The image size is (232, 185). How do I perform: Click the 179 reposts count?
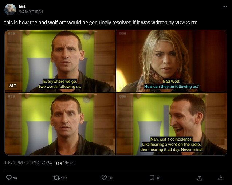[64, 178]
